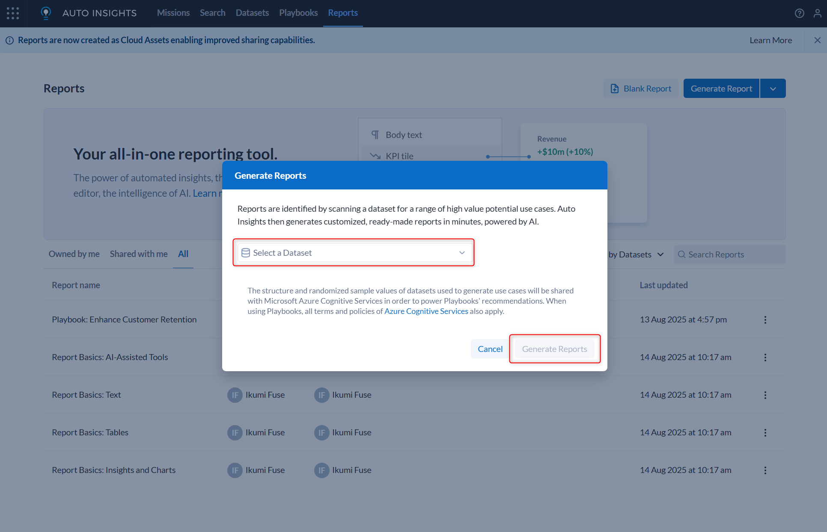The width and height of the screenshot is (827, 532).
Task: Expand the Generate Report split arrow
Action: click(773, 89)
